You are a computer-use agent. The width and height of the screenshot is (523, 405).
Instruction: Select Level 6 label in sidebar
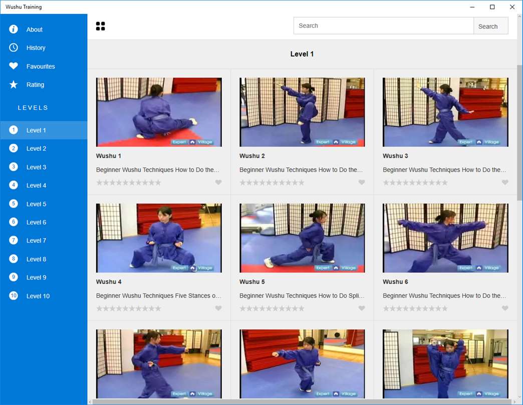(x=36, y=222)
